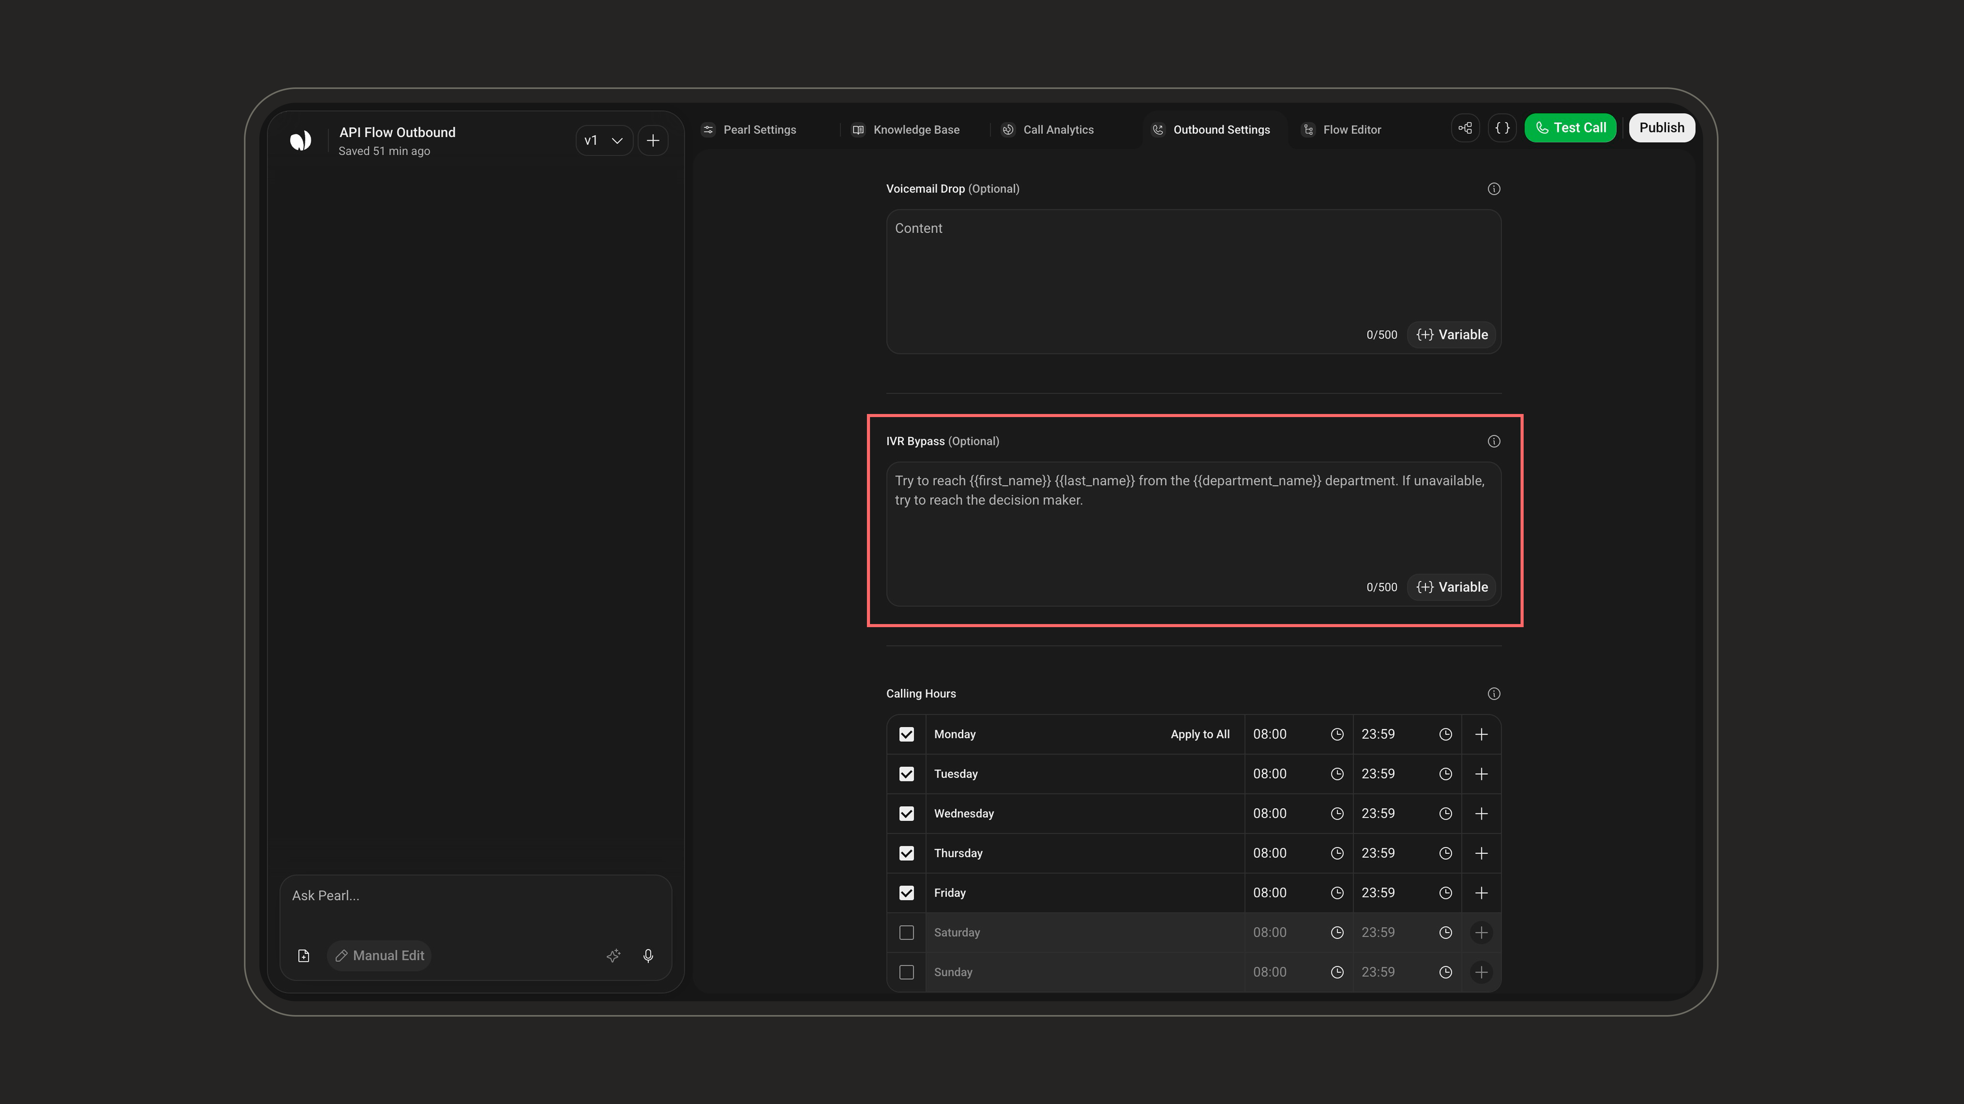Click 'Saved 51 min ago' status text
The height and width of the screenshot is (1104, 1964).
[x=384, y=151]
